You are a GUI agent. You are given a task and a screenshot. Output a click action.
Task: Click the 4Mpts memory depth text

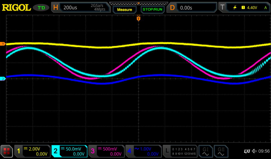pos(100,9)
